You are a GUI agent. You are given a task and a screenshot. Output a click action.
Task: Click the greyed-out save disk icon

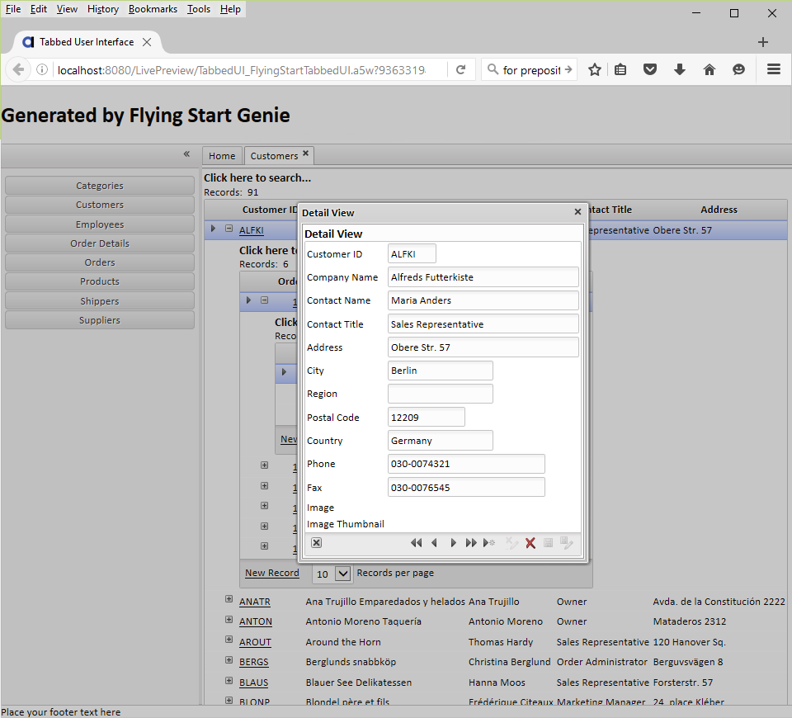tap(548, 543)
